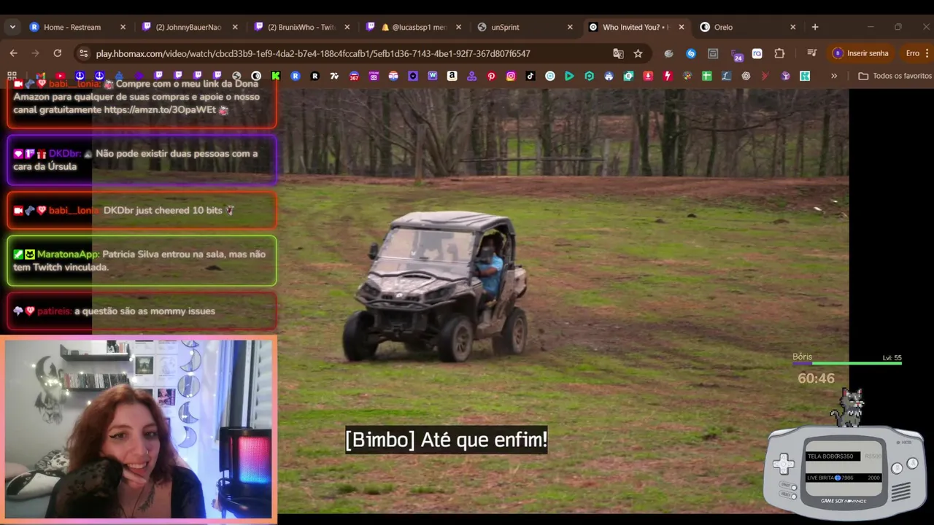934x525 pixels.
Task: Open the Twitch extension with 24 badge
Action: coord(736,54)
